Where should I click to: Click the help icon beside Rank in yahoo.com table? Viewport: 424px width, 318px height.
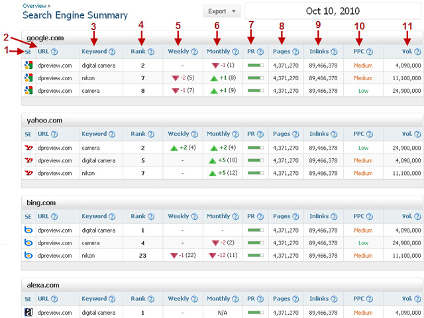click(x=151, y=134)
